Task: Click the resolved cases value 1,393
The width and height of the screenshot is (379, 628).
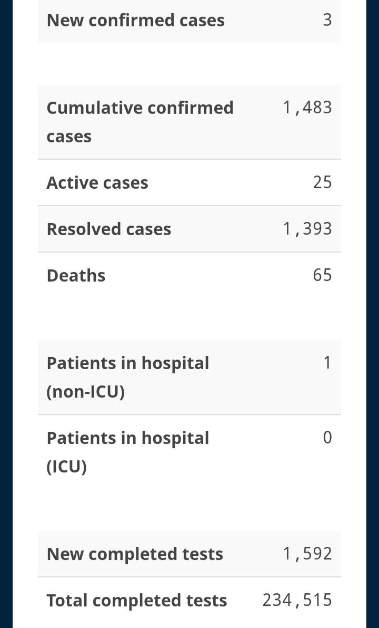Action: [307, 229]
